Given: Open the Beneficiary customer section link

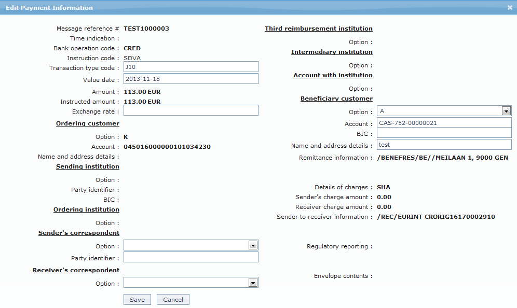Looking at the screenshot, I should [336, 98].
